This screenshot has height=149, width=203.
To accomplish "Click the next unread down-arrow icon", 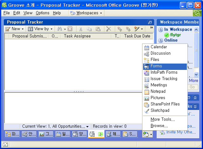I will (x=128, y=29).
